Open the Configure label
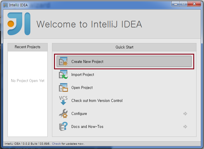 [x=79, y=114]
